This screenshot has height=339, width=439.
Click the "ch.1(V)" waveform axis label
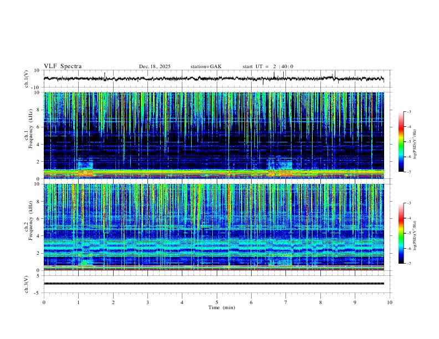(27, 79)
